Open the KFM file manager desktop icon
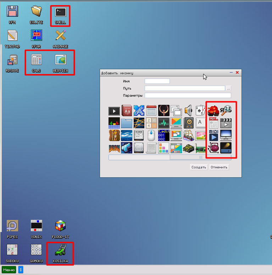 [12, 15]
